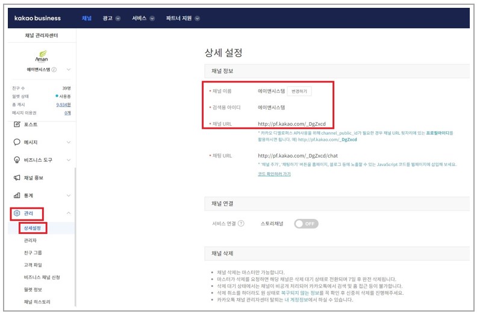This screenshot has height=314, width=477.
Task: Click the Aman channel logo
Action: click(42, 56)
